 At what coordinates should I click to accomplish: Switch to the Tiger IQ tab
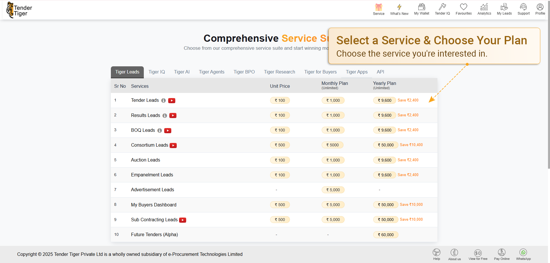point(157,72)
